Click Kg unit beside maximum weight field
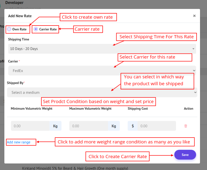The width and height of the screenshot is (207, 170). tap(114, 126)
